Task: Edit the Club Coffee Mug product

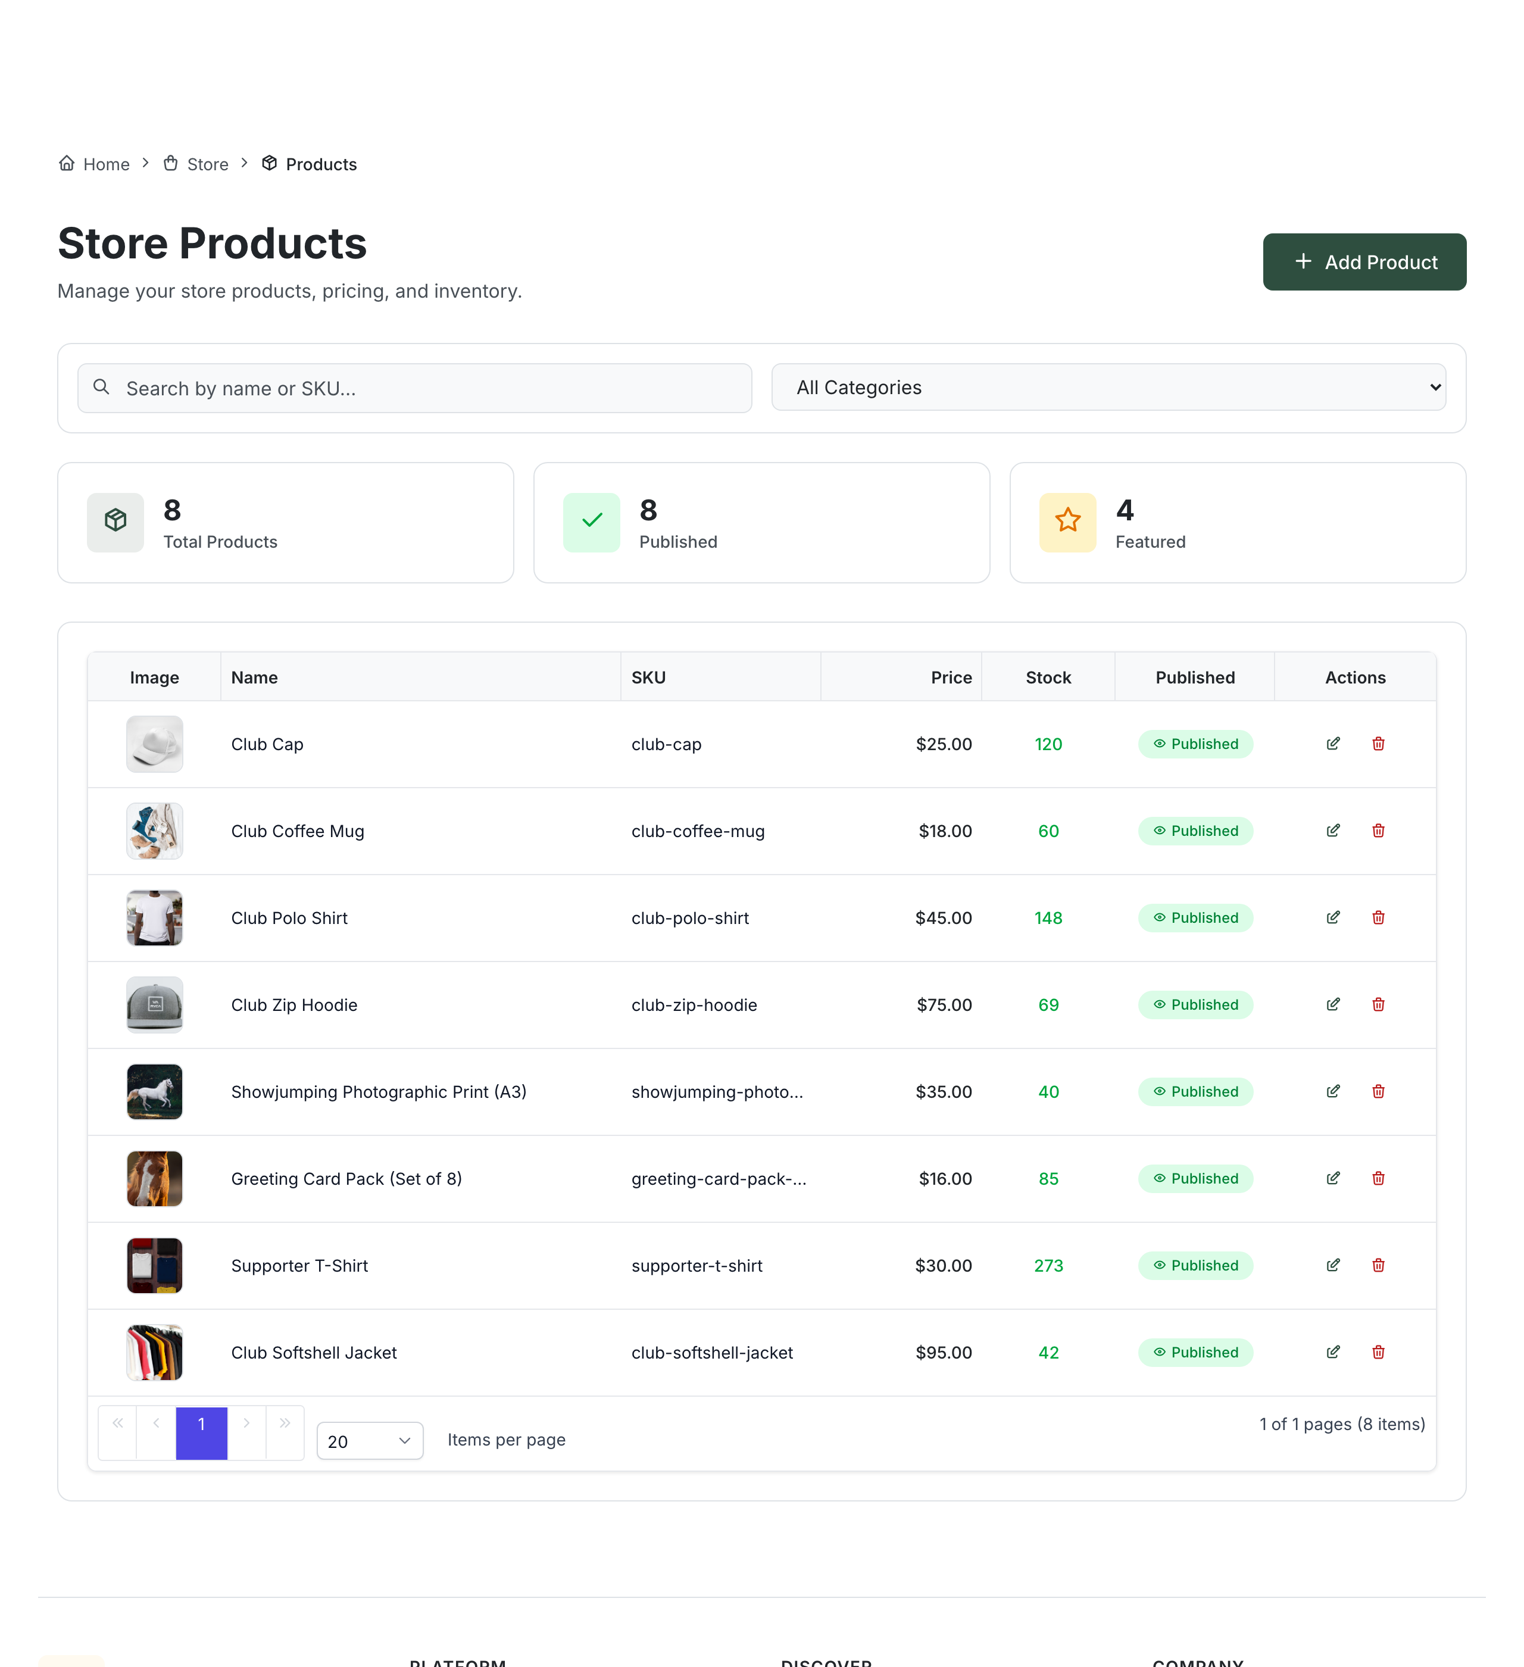Action: tap(1333, 830)
